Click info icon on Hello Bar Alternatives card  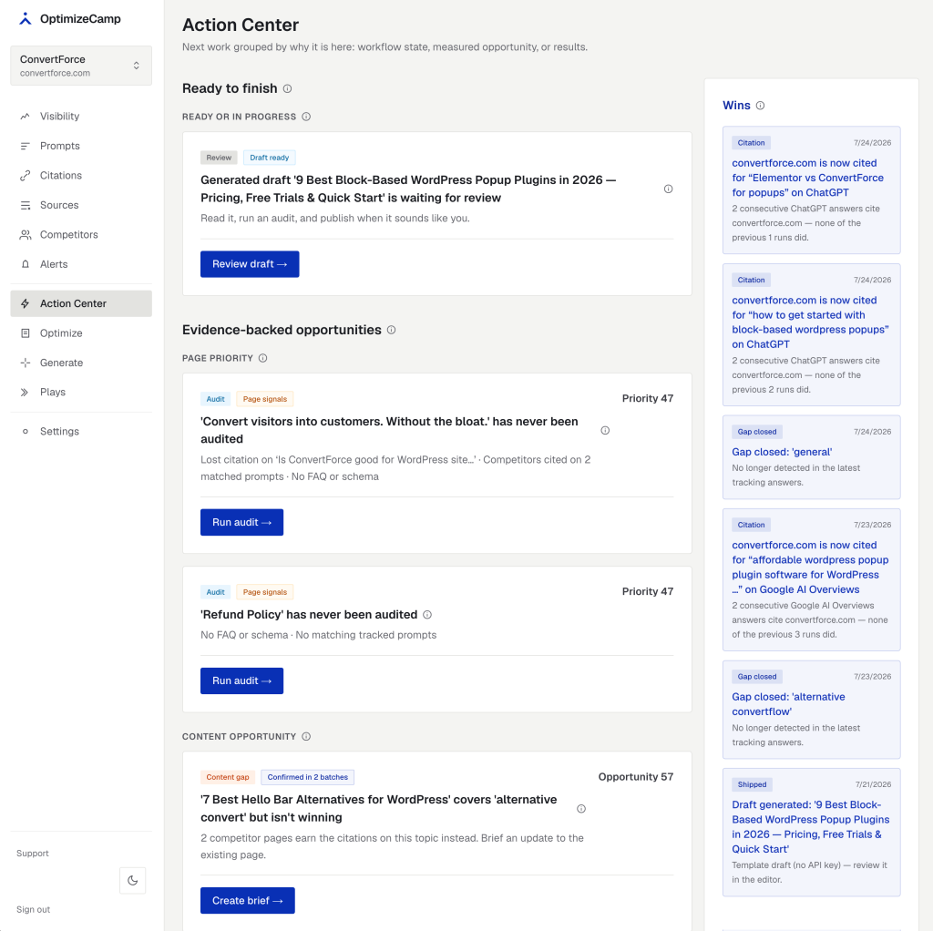pos(581,809)
